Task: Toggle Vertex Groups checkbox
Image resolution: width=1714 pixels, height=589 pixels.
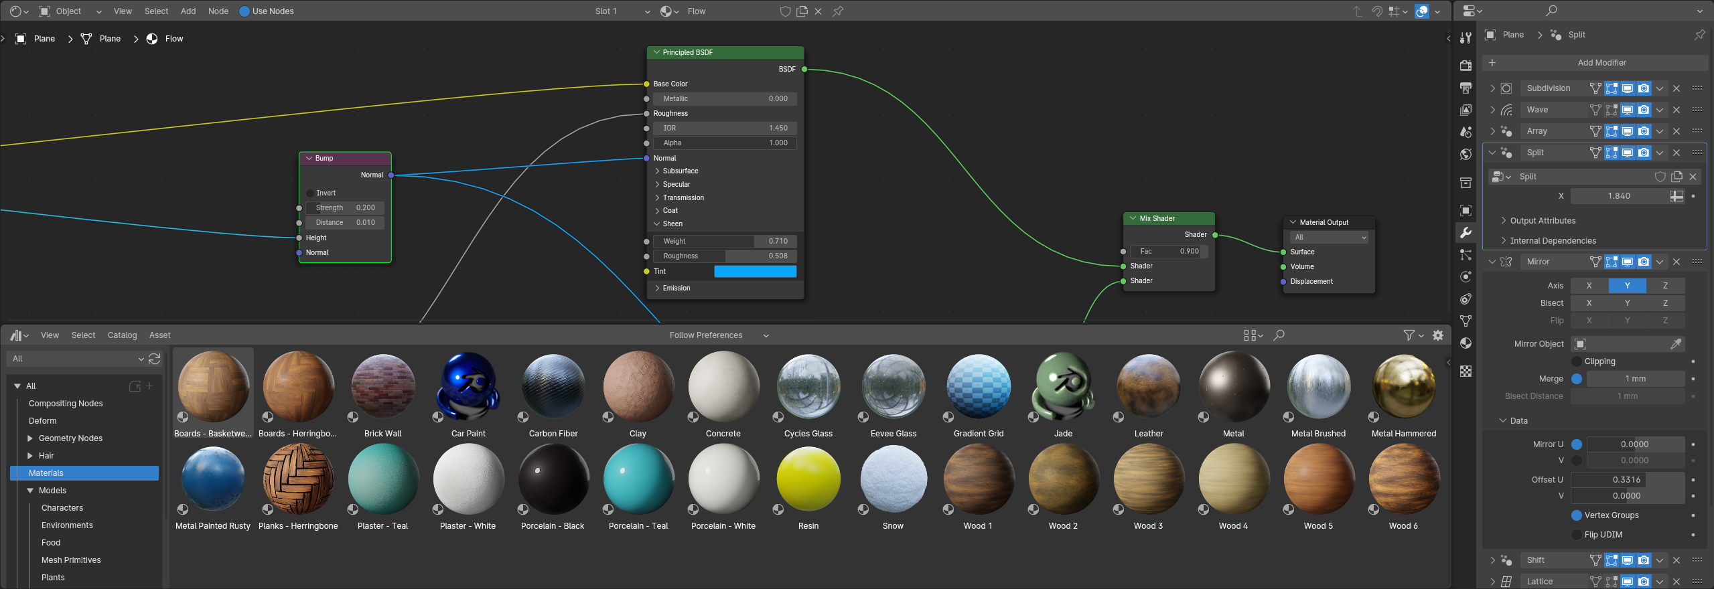Action: (1577, 515)
